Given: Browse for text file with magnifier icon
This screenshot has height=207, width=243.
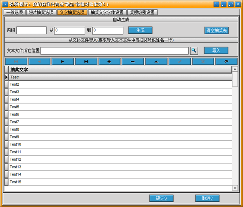Looking at the screenshot, I should click(194, 50).
